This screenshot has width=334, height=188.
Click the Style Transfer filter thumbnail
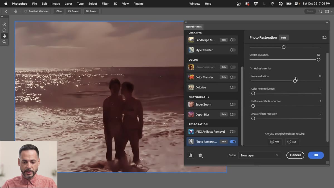[191, 50]
